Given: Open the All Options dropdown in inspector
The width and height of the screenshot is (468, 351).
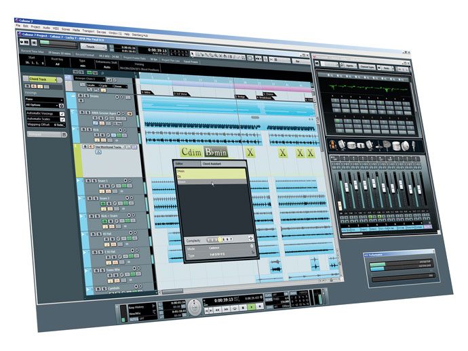Looking at the screenshot, I should point(42,105).
